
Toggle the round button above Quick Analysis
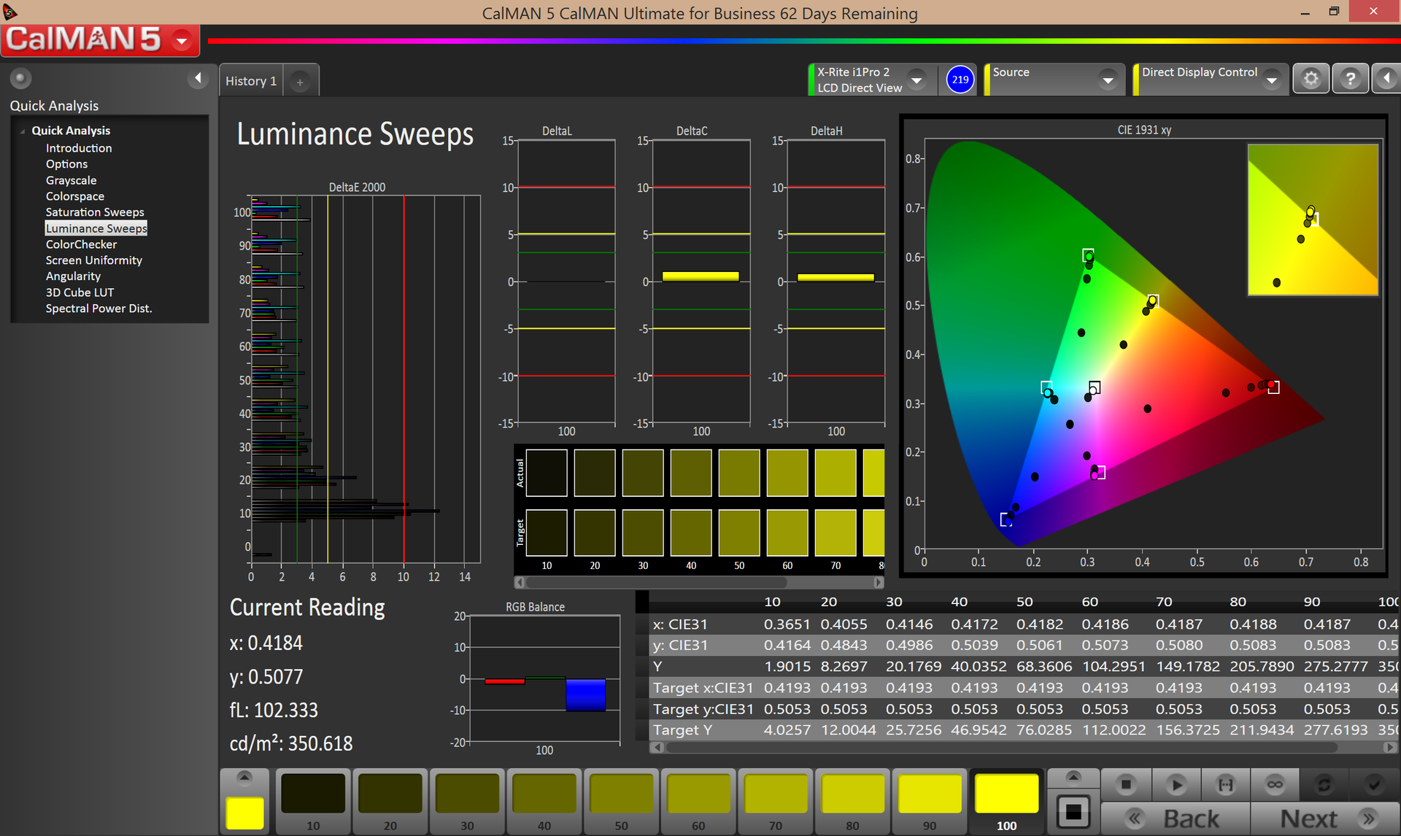[x=20, y=78]
